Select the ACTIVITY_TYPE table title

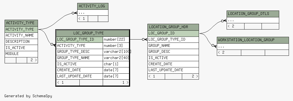pyautogui.click(x=21, y=23)
